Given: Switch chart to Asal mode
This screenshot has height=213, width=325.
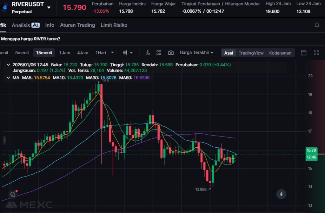Looking at the screenshot, I should [x=229, y=53].
